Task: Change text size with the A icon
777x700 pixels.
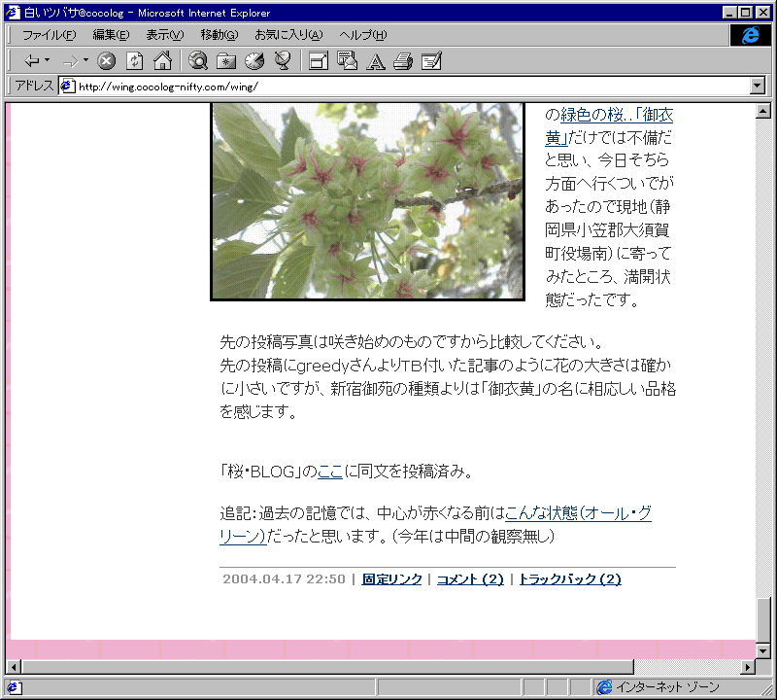Action: click(x=375, y=62)
